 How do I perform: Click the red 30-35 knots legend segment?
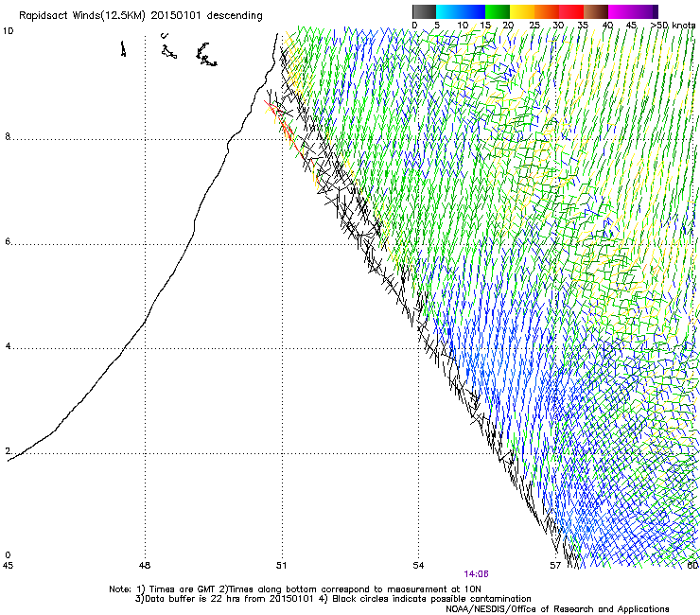pos(571,11)
